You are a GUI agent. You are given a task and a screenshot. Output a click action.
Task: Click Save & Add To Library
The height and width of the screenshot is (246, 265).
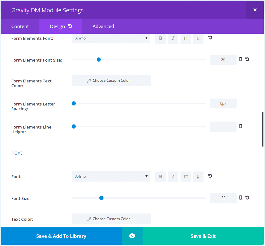61,236
